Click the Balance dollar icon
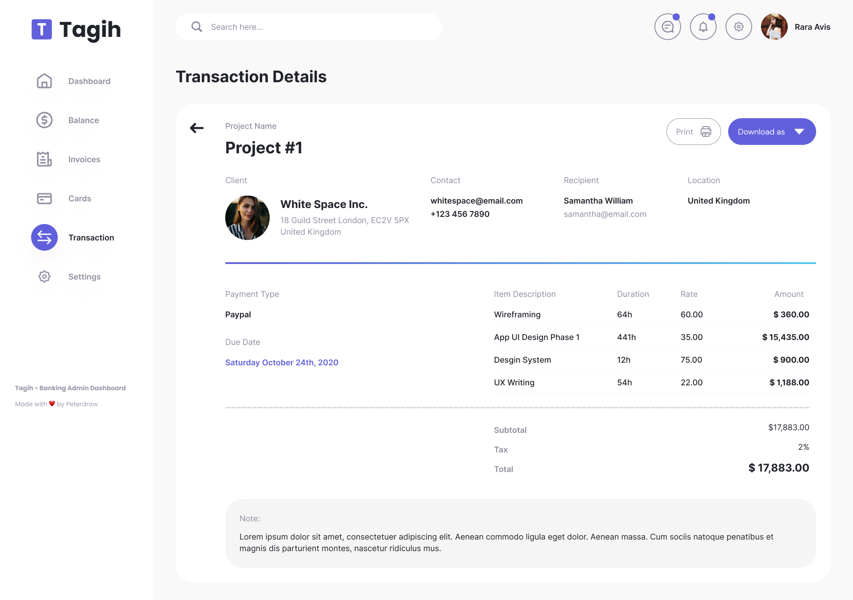This screenshot has height=600, width=853. coord(44,120)
